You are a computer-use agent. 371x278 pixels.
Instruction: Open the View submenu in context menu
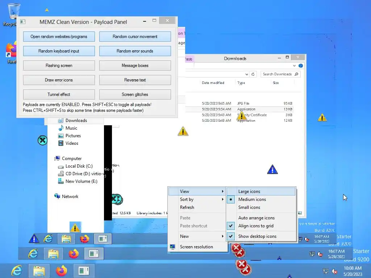(197, 191)
